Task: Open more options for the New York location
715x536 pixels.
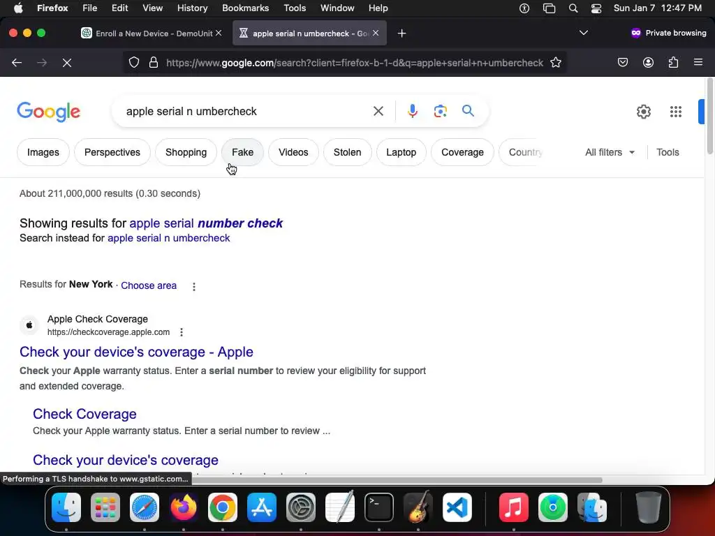Action: [x=194, y=287]
